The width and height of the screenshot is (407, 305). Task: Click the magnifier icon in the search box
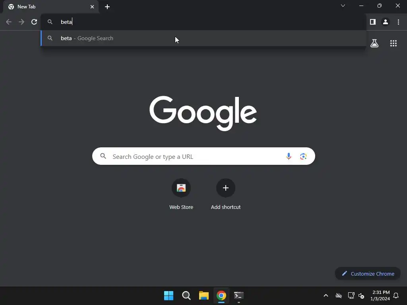[103, 156]
